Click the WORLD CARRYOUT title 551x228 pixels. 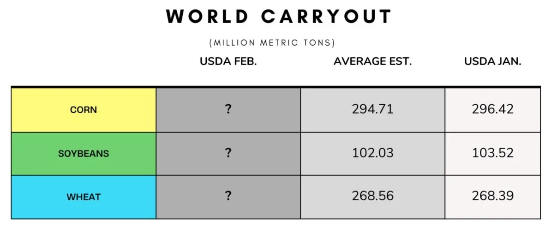(x=279, y=17)
